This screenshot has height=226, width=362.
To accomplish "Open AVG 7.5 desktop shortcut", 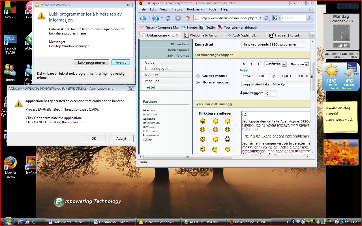I will [x=10, y=10].
